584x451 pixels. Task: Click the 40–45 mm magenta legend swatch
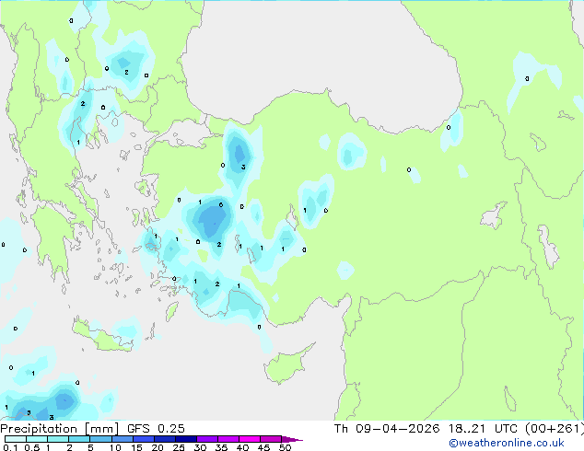[250, 439]
